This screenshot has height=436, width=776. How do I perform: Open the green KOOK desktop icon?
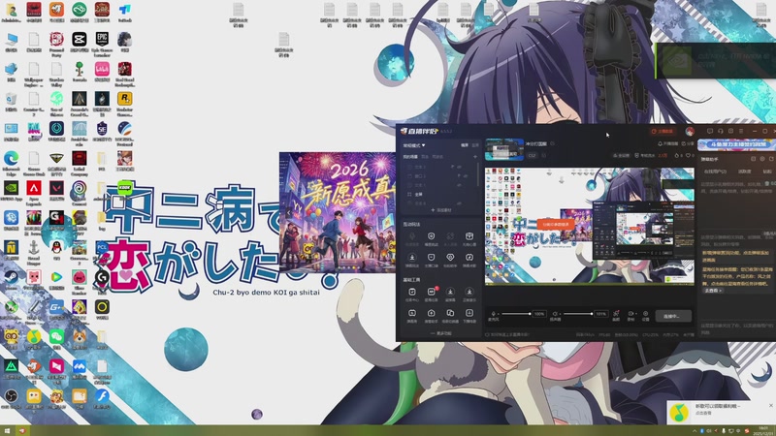coord(125,188)
